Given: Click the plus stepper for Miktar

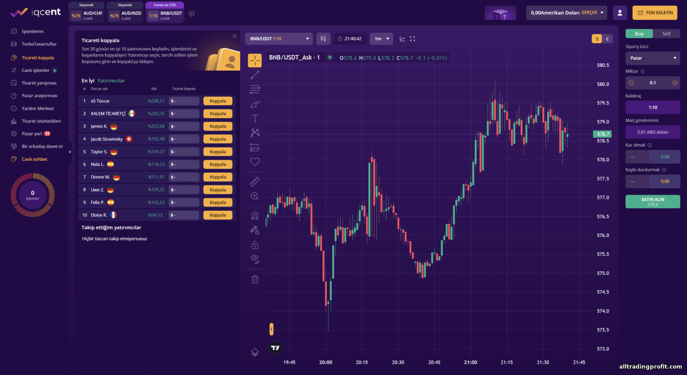Looking at the screenshot, I should [x=675, y=83].
